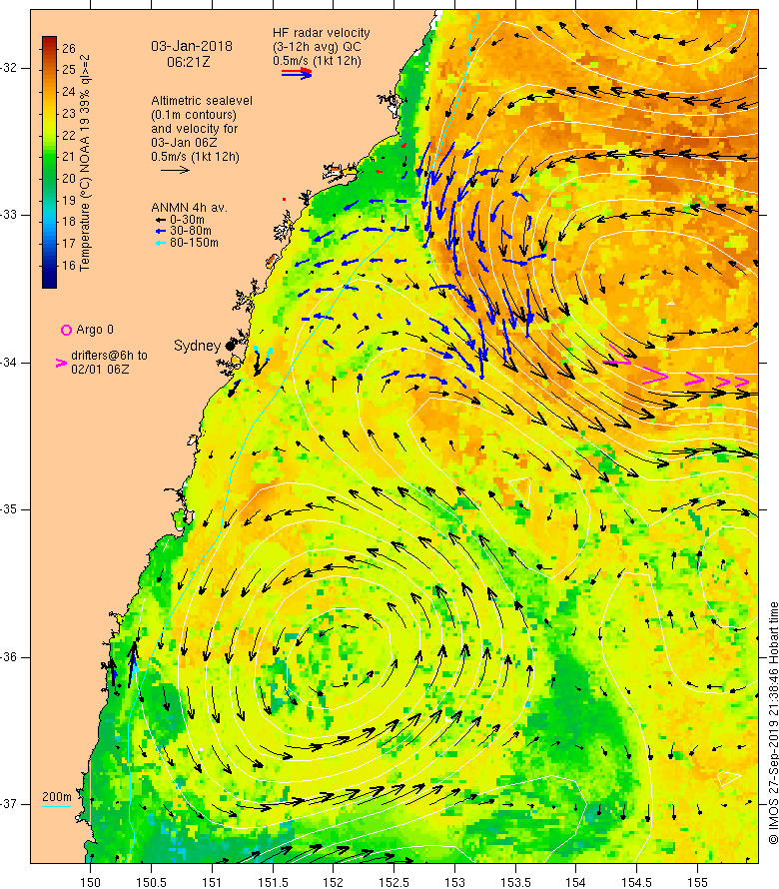This screenshot has width=779, height=889.
Task: Click the -32 latitude axis label
Action: pyautogui.click(x=10, y=68)
